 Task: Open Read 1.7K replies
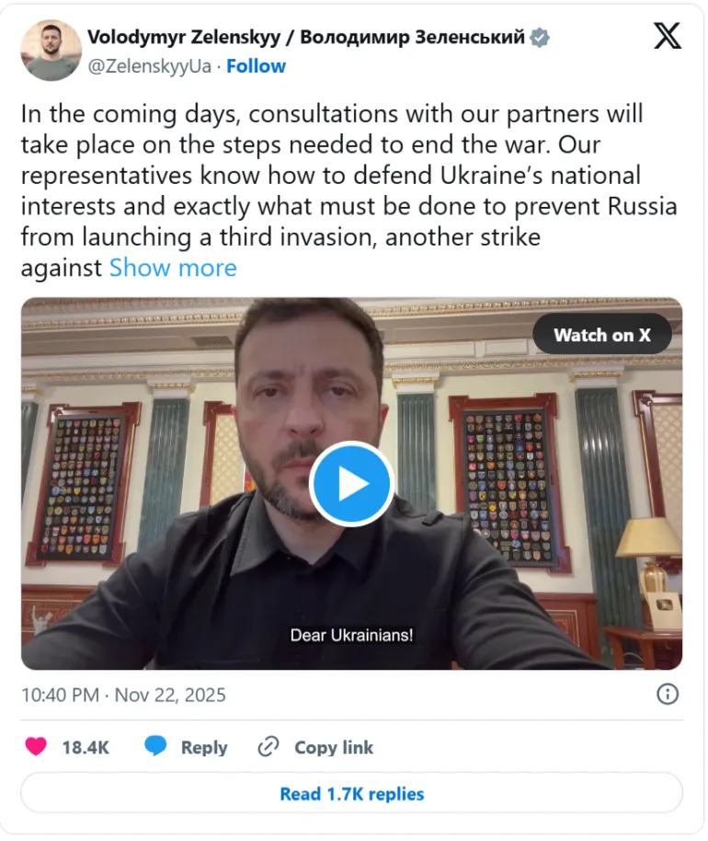[351, 793]
